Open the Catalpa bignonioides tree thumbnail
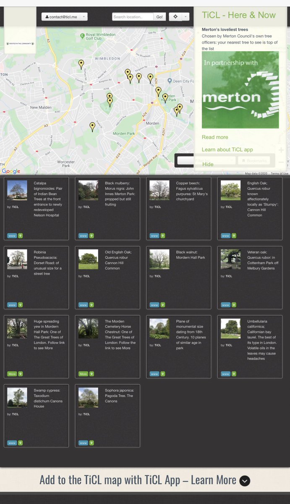The width and height of the screenshot is (290, 504). pyautogui.click(x=17, y=190)
